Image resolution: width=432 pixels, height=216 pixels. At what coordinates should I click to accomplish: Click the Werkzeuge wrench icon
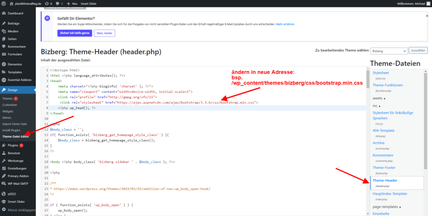pyautogui.click(x=4, y=161)
